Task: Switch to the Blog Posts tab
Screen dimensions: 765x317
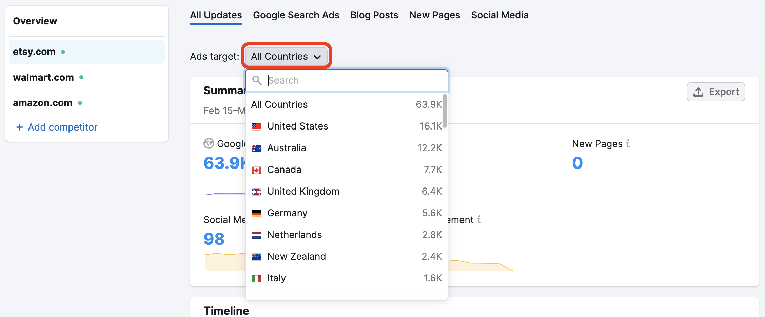Action: (x=374, y=15)
